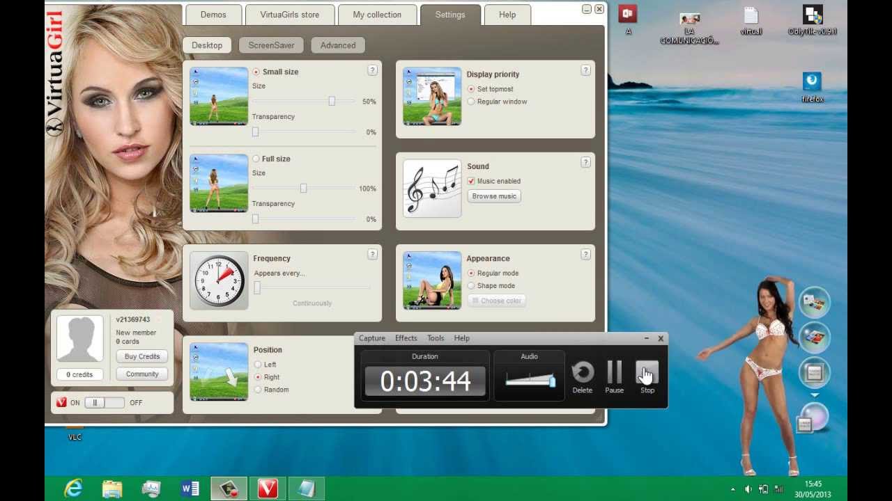This screenshot has height=501, width=892.
Task: Open File Explorer from the taskbar
Action: pyautogui.click(x=112, y=488)
